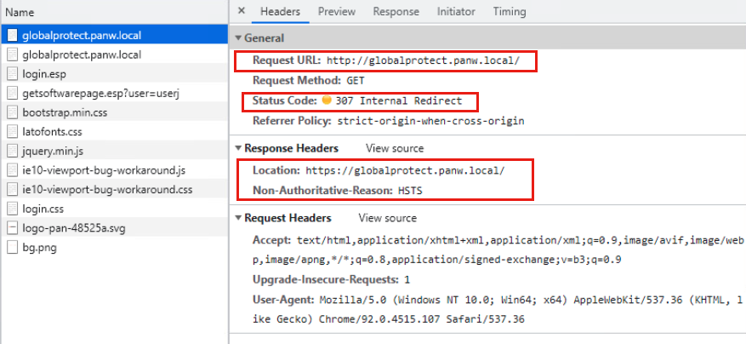746x344 pixels.
Task: Click View source beside Response Headers
Action: [x=395, y=148]
